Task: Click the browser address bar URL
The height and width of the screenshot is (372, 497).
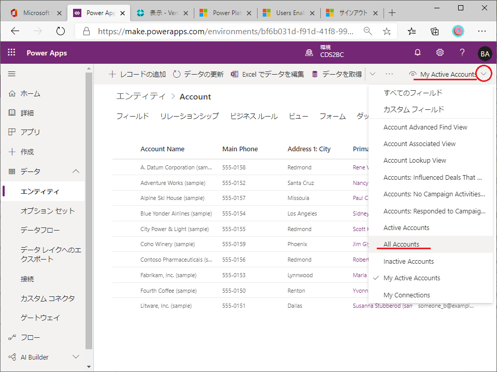Action: coord(225,31)
